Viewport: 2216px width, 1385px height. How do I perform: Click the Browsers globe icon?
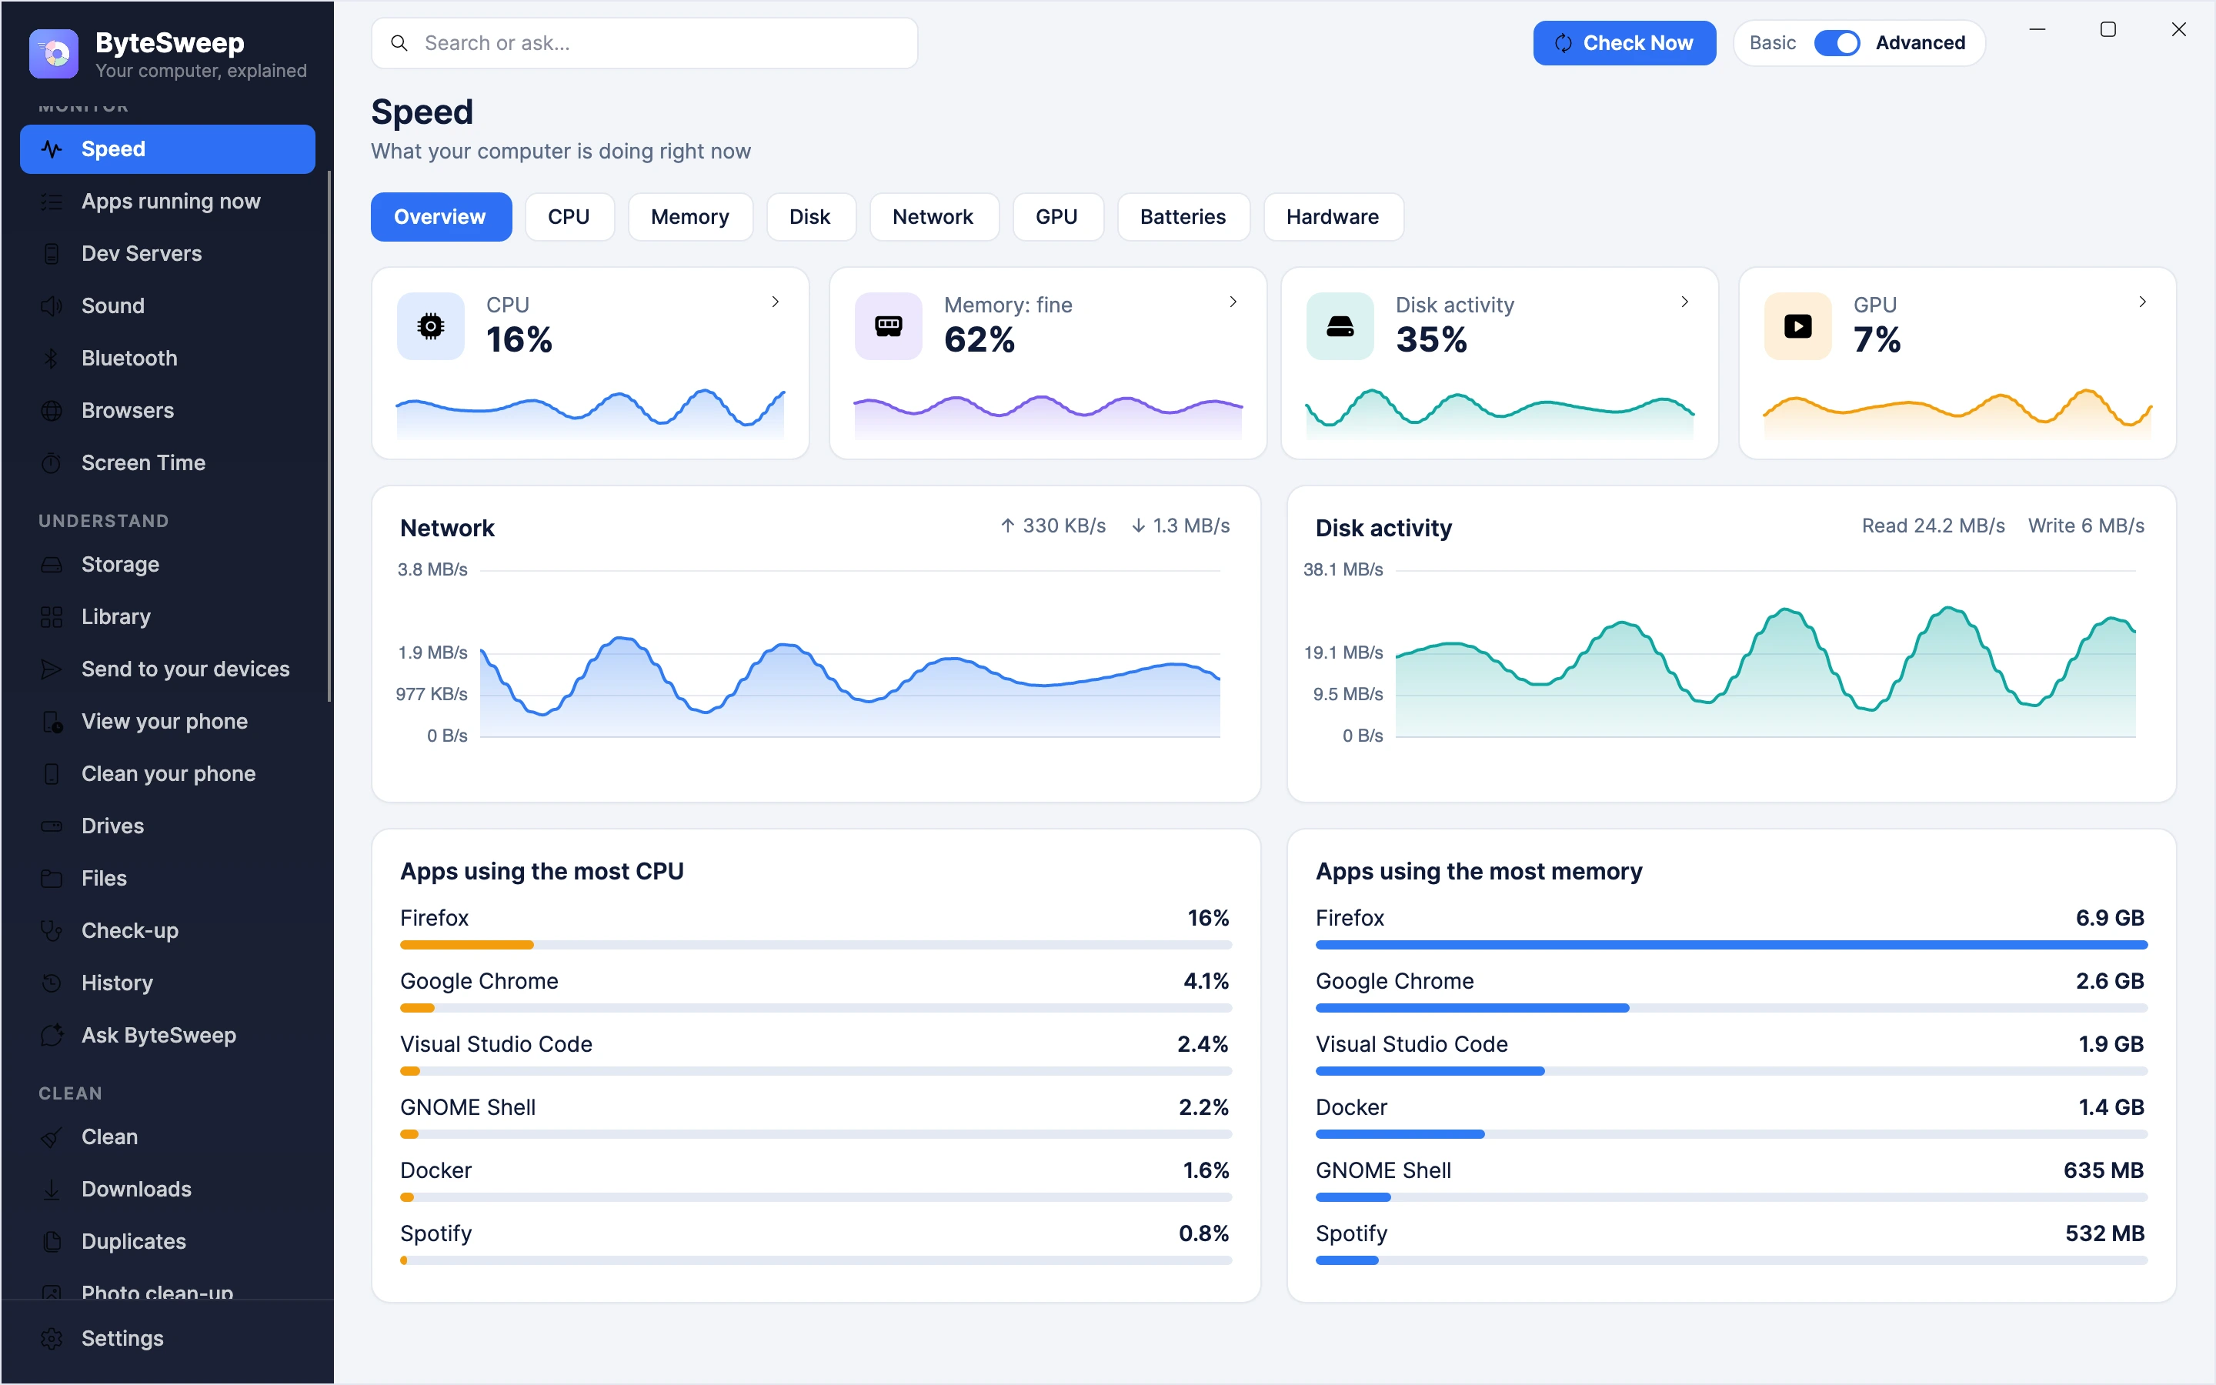click(x=52, y=410)
